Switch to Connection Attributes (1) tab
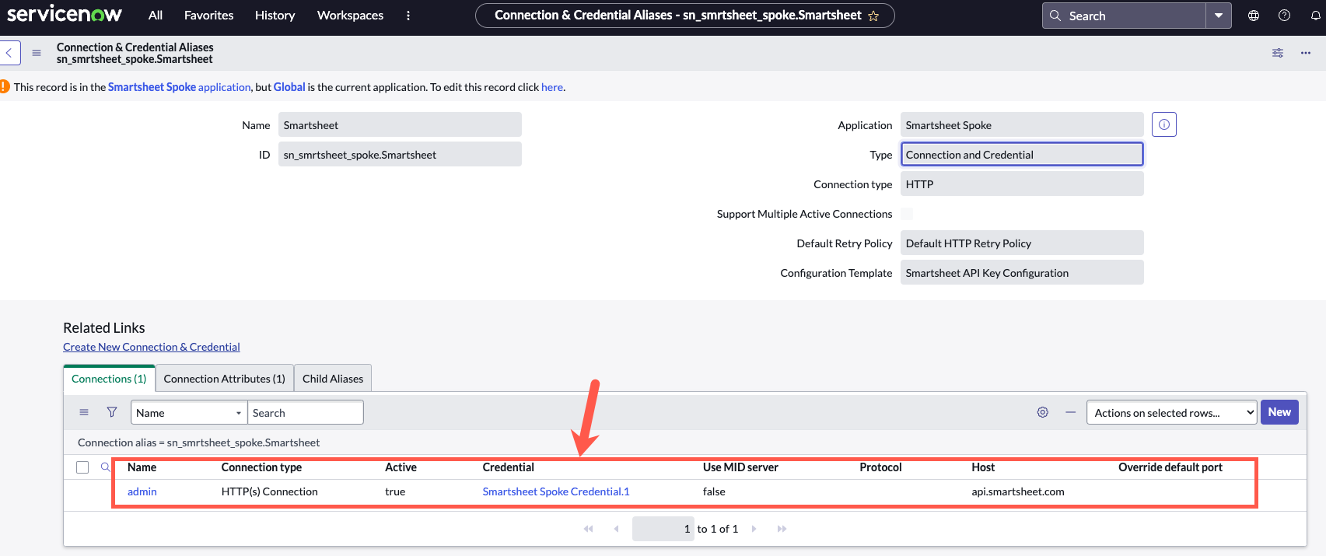1326x556 pixels. click(x=224, y=379)
